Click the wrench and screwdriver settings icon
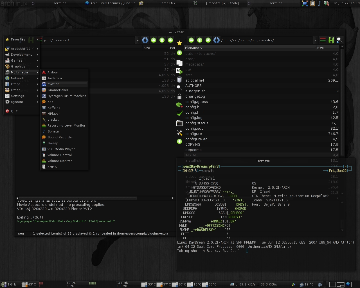Image resolution: width=360 pixels, height=288 pixels. (x=179, y=132)
